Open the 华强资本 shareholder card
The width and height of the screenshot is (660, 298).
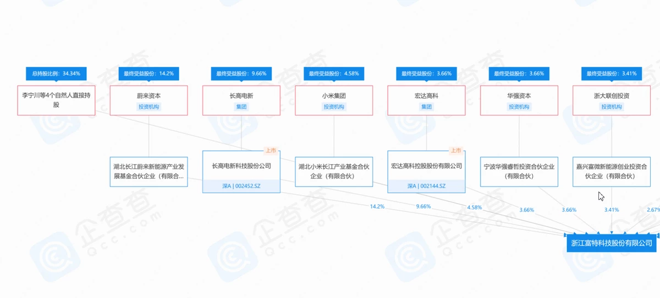(519, 100)
